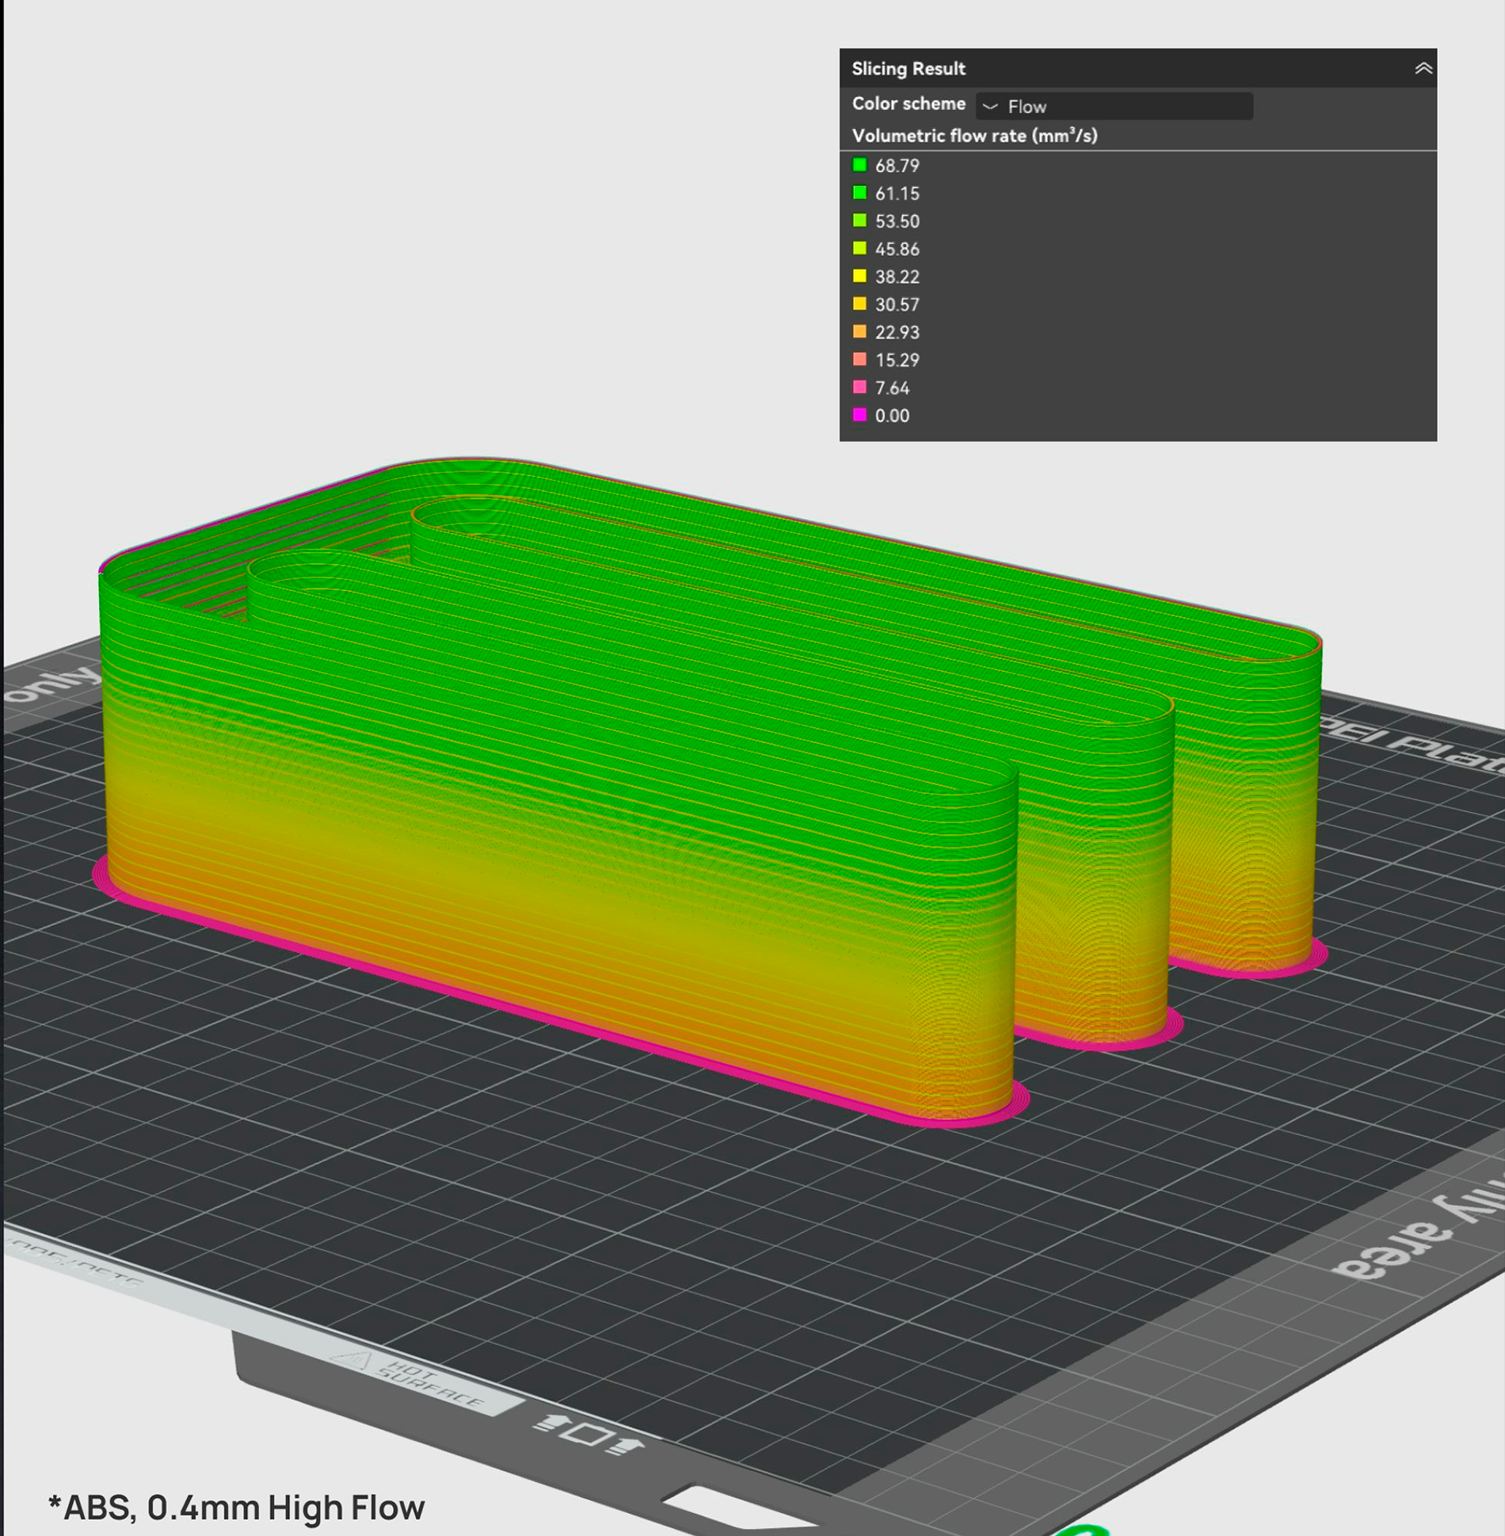Select the 61.15 legend color swatch
This screenshot has height=1536, width=1505.
pos(859,193)
